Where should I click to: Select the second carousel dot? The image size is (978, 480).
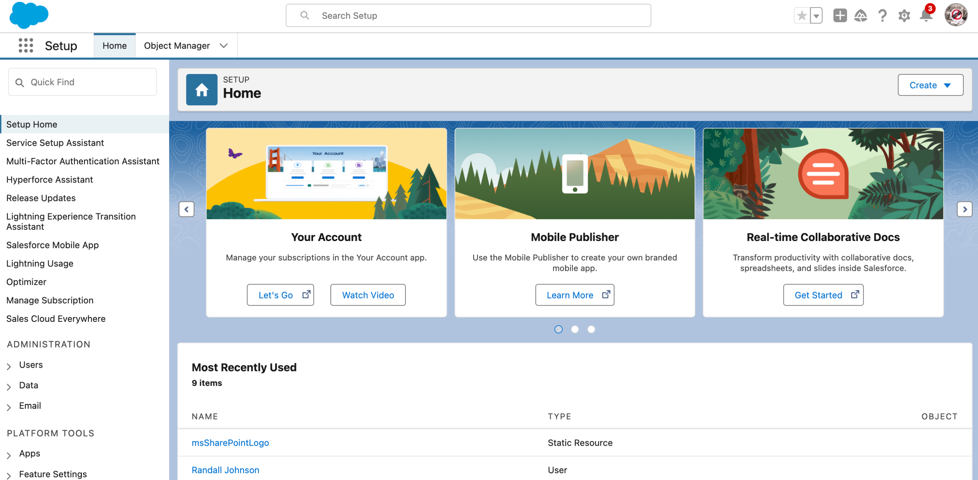click(x=575, y=329)
